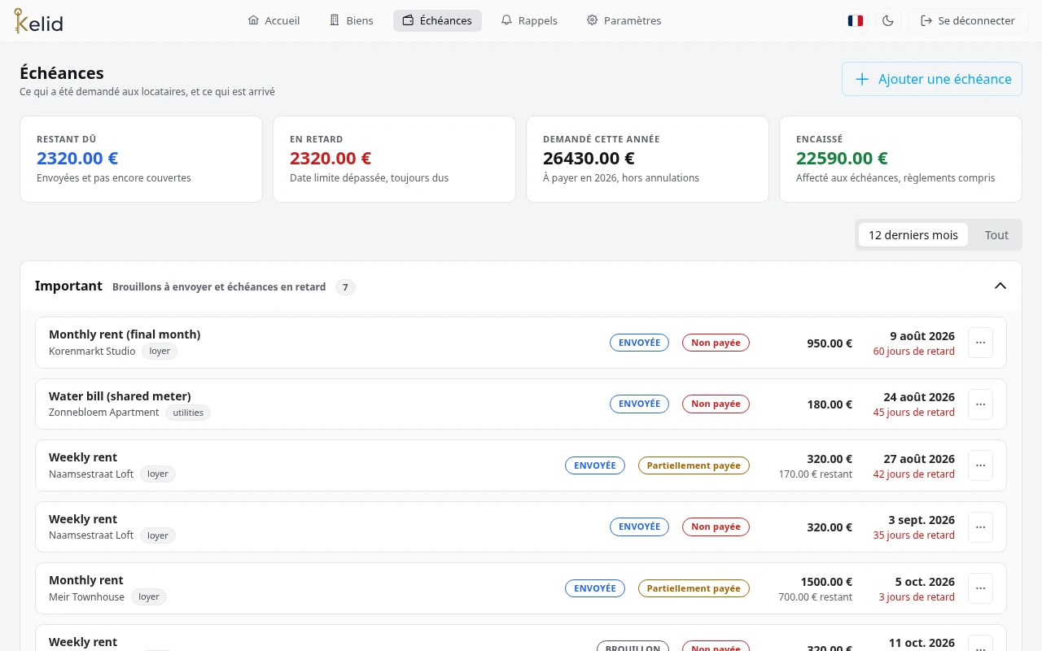Collapse the Important section chevron
This screenshot has height=651, width=1042.
coord(1000,286)
